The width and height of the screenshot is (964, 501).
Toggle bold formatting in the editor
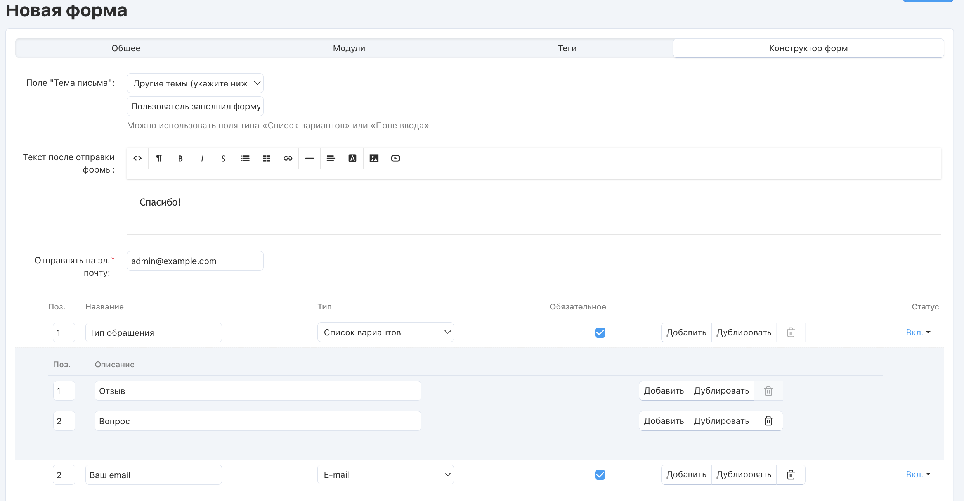tap(180, 158)
